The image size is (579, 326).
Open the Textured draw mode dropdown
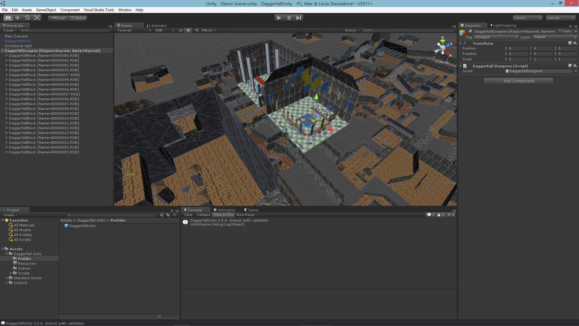[134, 30]
